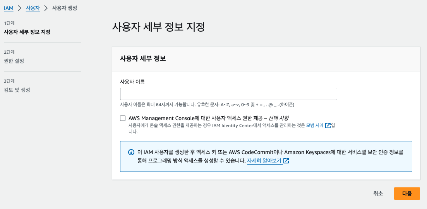Click the 1단계 step label
Viewport: 427px width, 209px height.
9,23
